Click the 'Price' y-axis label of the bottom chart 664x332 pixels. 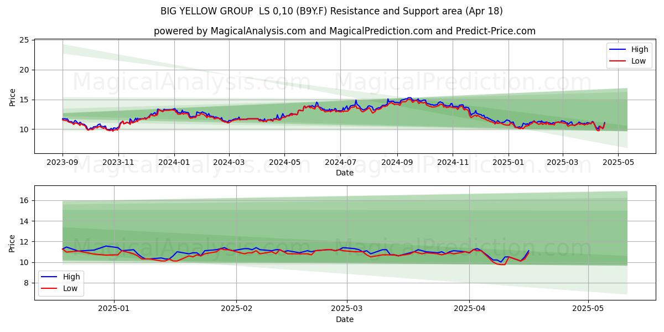(x=13, y=242)
